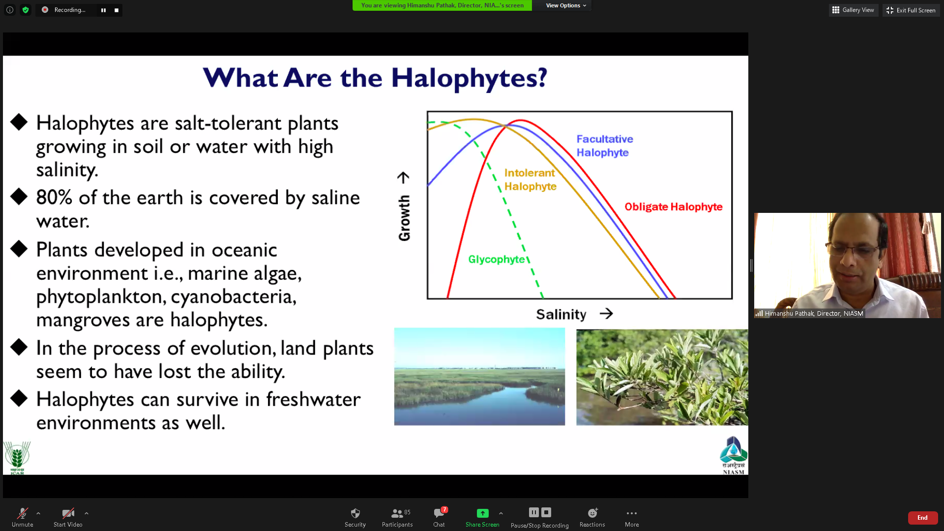
Task: Expand Share Screen options arrow
Action: pyautogui.click(x=501, y=513)
